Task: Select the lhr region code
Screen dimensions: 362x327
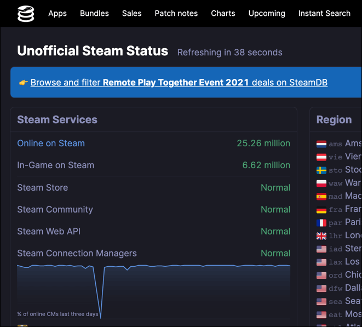Action: click(336, 236)
